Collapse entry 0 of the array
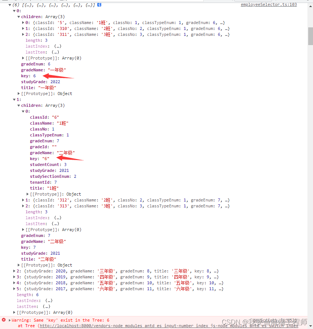 (13, 10)
